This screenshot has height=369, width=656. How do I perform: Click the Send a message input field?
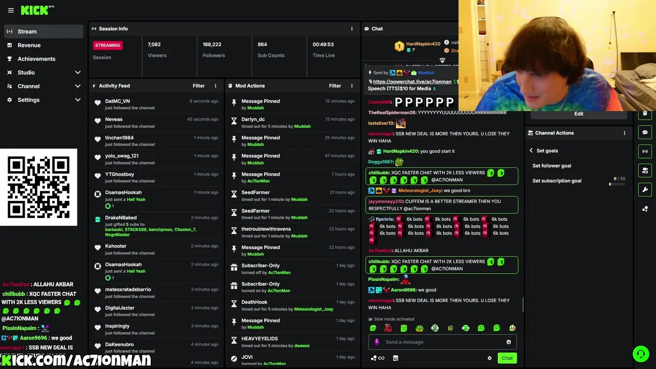point(443,342)
